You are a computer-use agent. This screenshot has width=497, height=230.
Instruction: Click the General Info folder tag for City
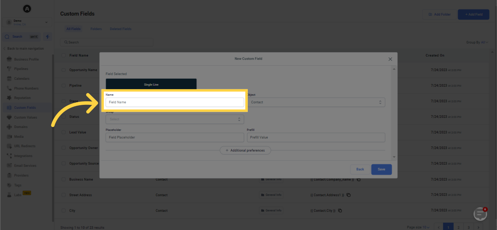pyautogui.click(x=271, y=211)
